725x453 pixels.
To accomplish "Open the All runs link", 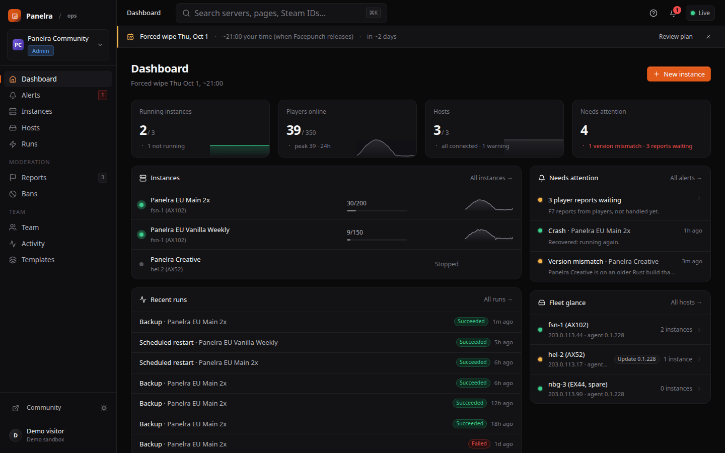I will 498,299.
